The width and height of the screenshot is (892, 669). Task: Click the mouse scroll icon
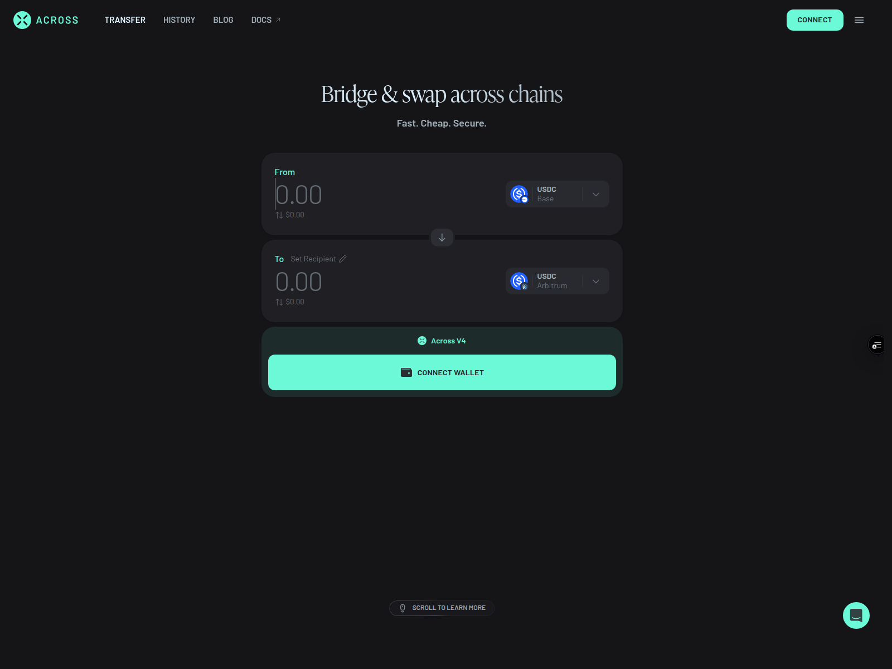[x=403, y=608]
